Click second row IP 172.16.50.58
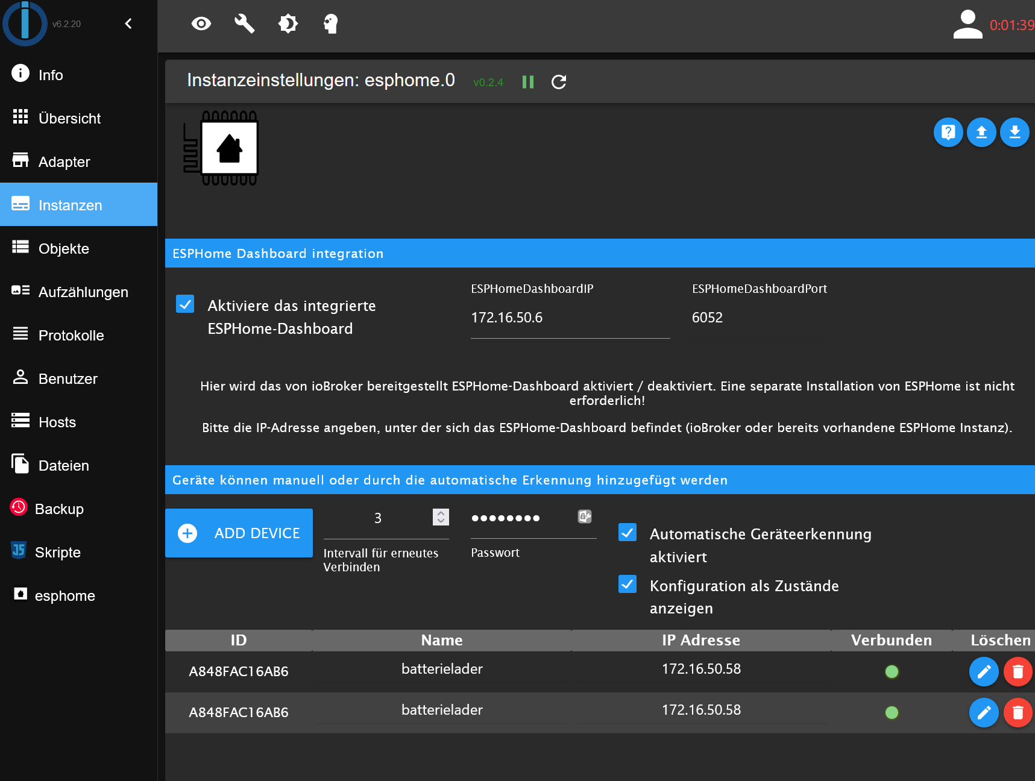Image resolution: width=1035 pixels, height=781 pixels. point(701,710)
